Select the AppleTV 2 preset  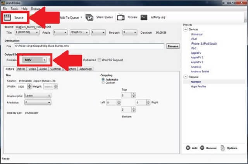click(x=197, y=58)
